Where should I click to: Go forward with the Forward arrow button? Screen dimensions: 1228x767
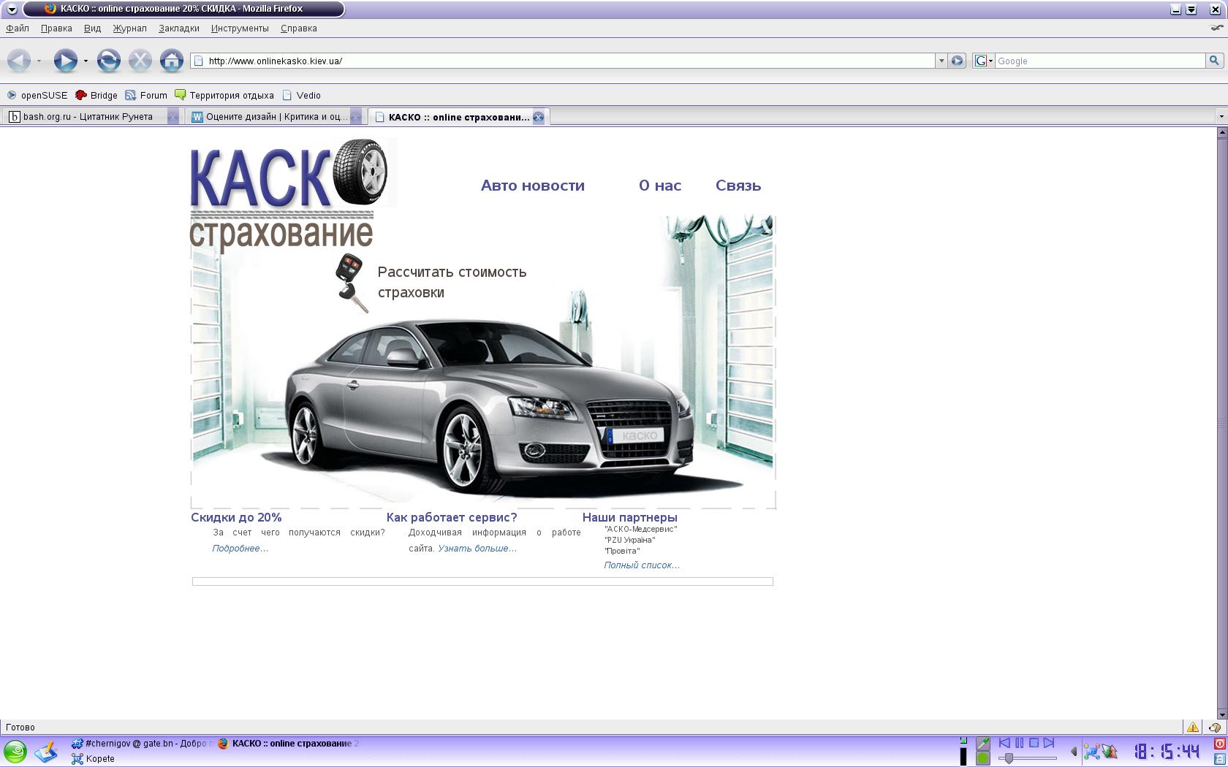[65, 61]
